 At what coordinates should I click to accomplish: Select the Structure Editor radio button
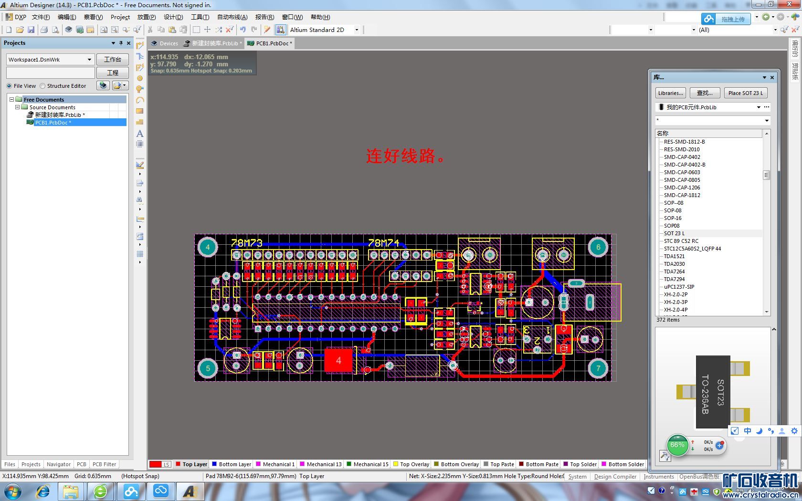[42, 86]
